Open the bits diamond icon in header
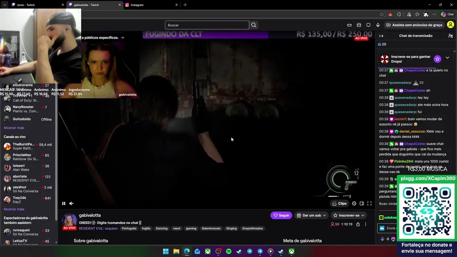Screen dimensions: 457x257 coord(378,25)
